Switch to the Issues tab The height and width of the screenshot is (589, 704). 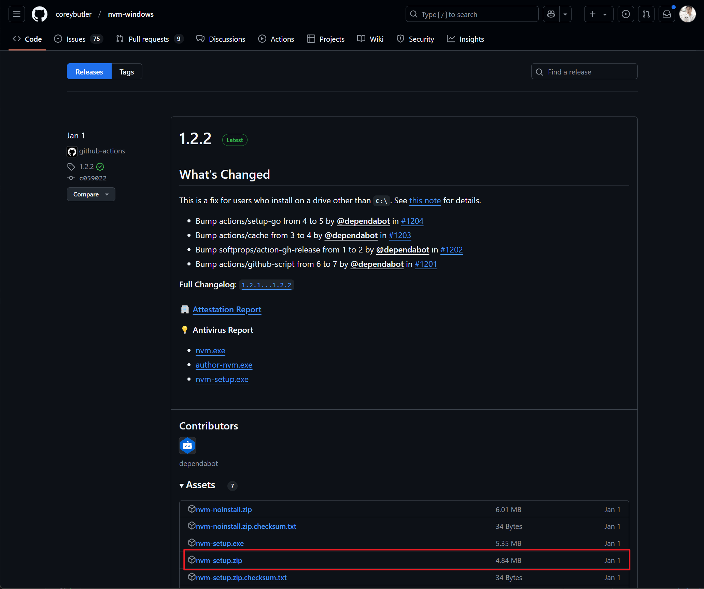(x=78, y=39)
